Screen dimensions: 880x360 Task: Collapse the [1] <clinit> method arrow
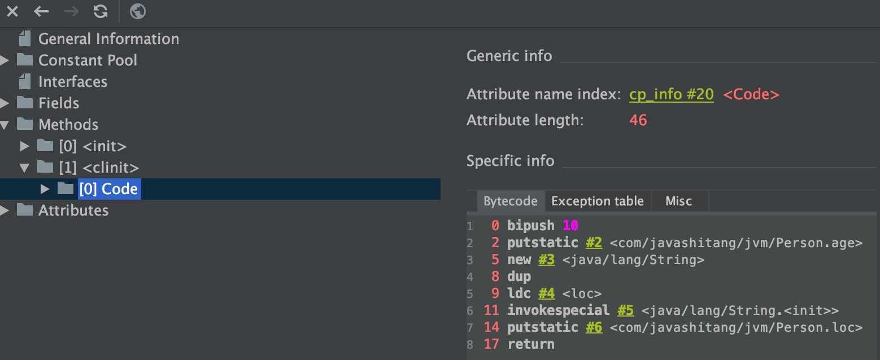point(24,168)
